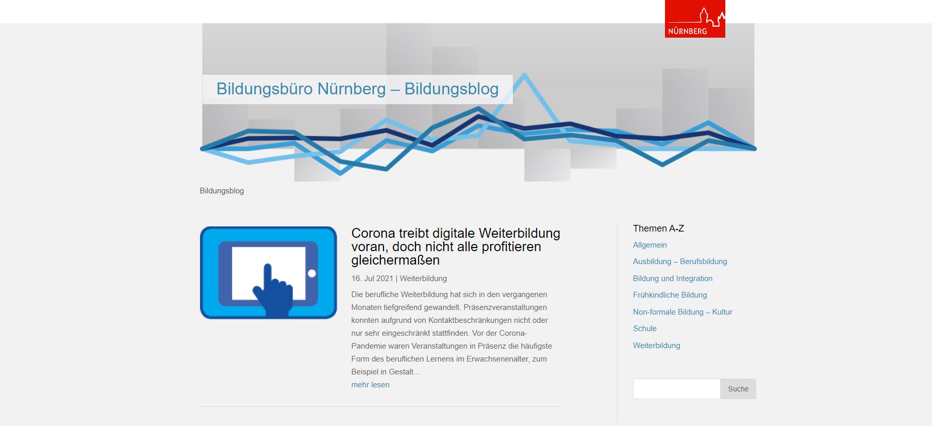Click the article date 16. Jul 2021
Image resolution: width=932 pixels, height=426 pixels.
[x=372, y=278]
